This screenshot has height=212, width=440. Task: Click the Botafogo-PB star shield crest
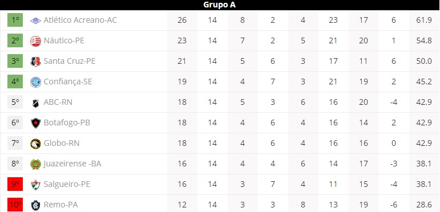pos(35,123)
